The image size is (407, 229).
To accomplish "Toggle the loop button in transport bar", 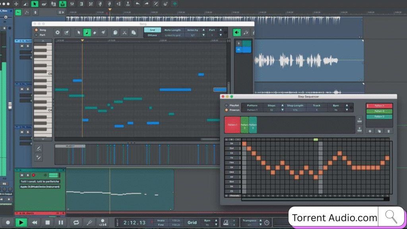I will (76, 223).
